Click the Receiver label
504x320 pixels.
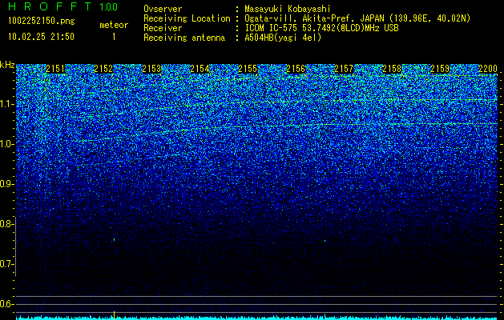coord(163,28)
